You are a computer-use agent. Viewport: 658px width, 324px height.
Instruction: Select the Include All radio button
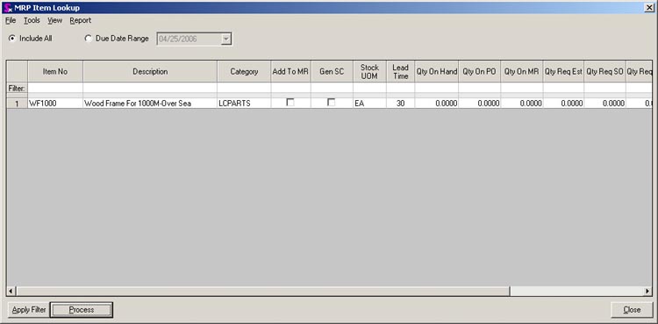[11, 39]
